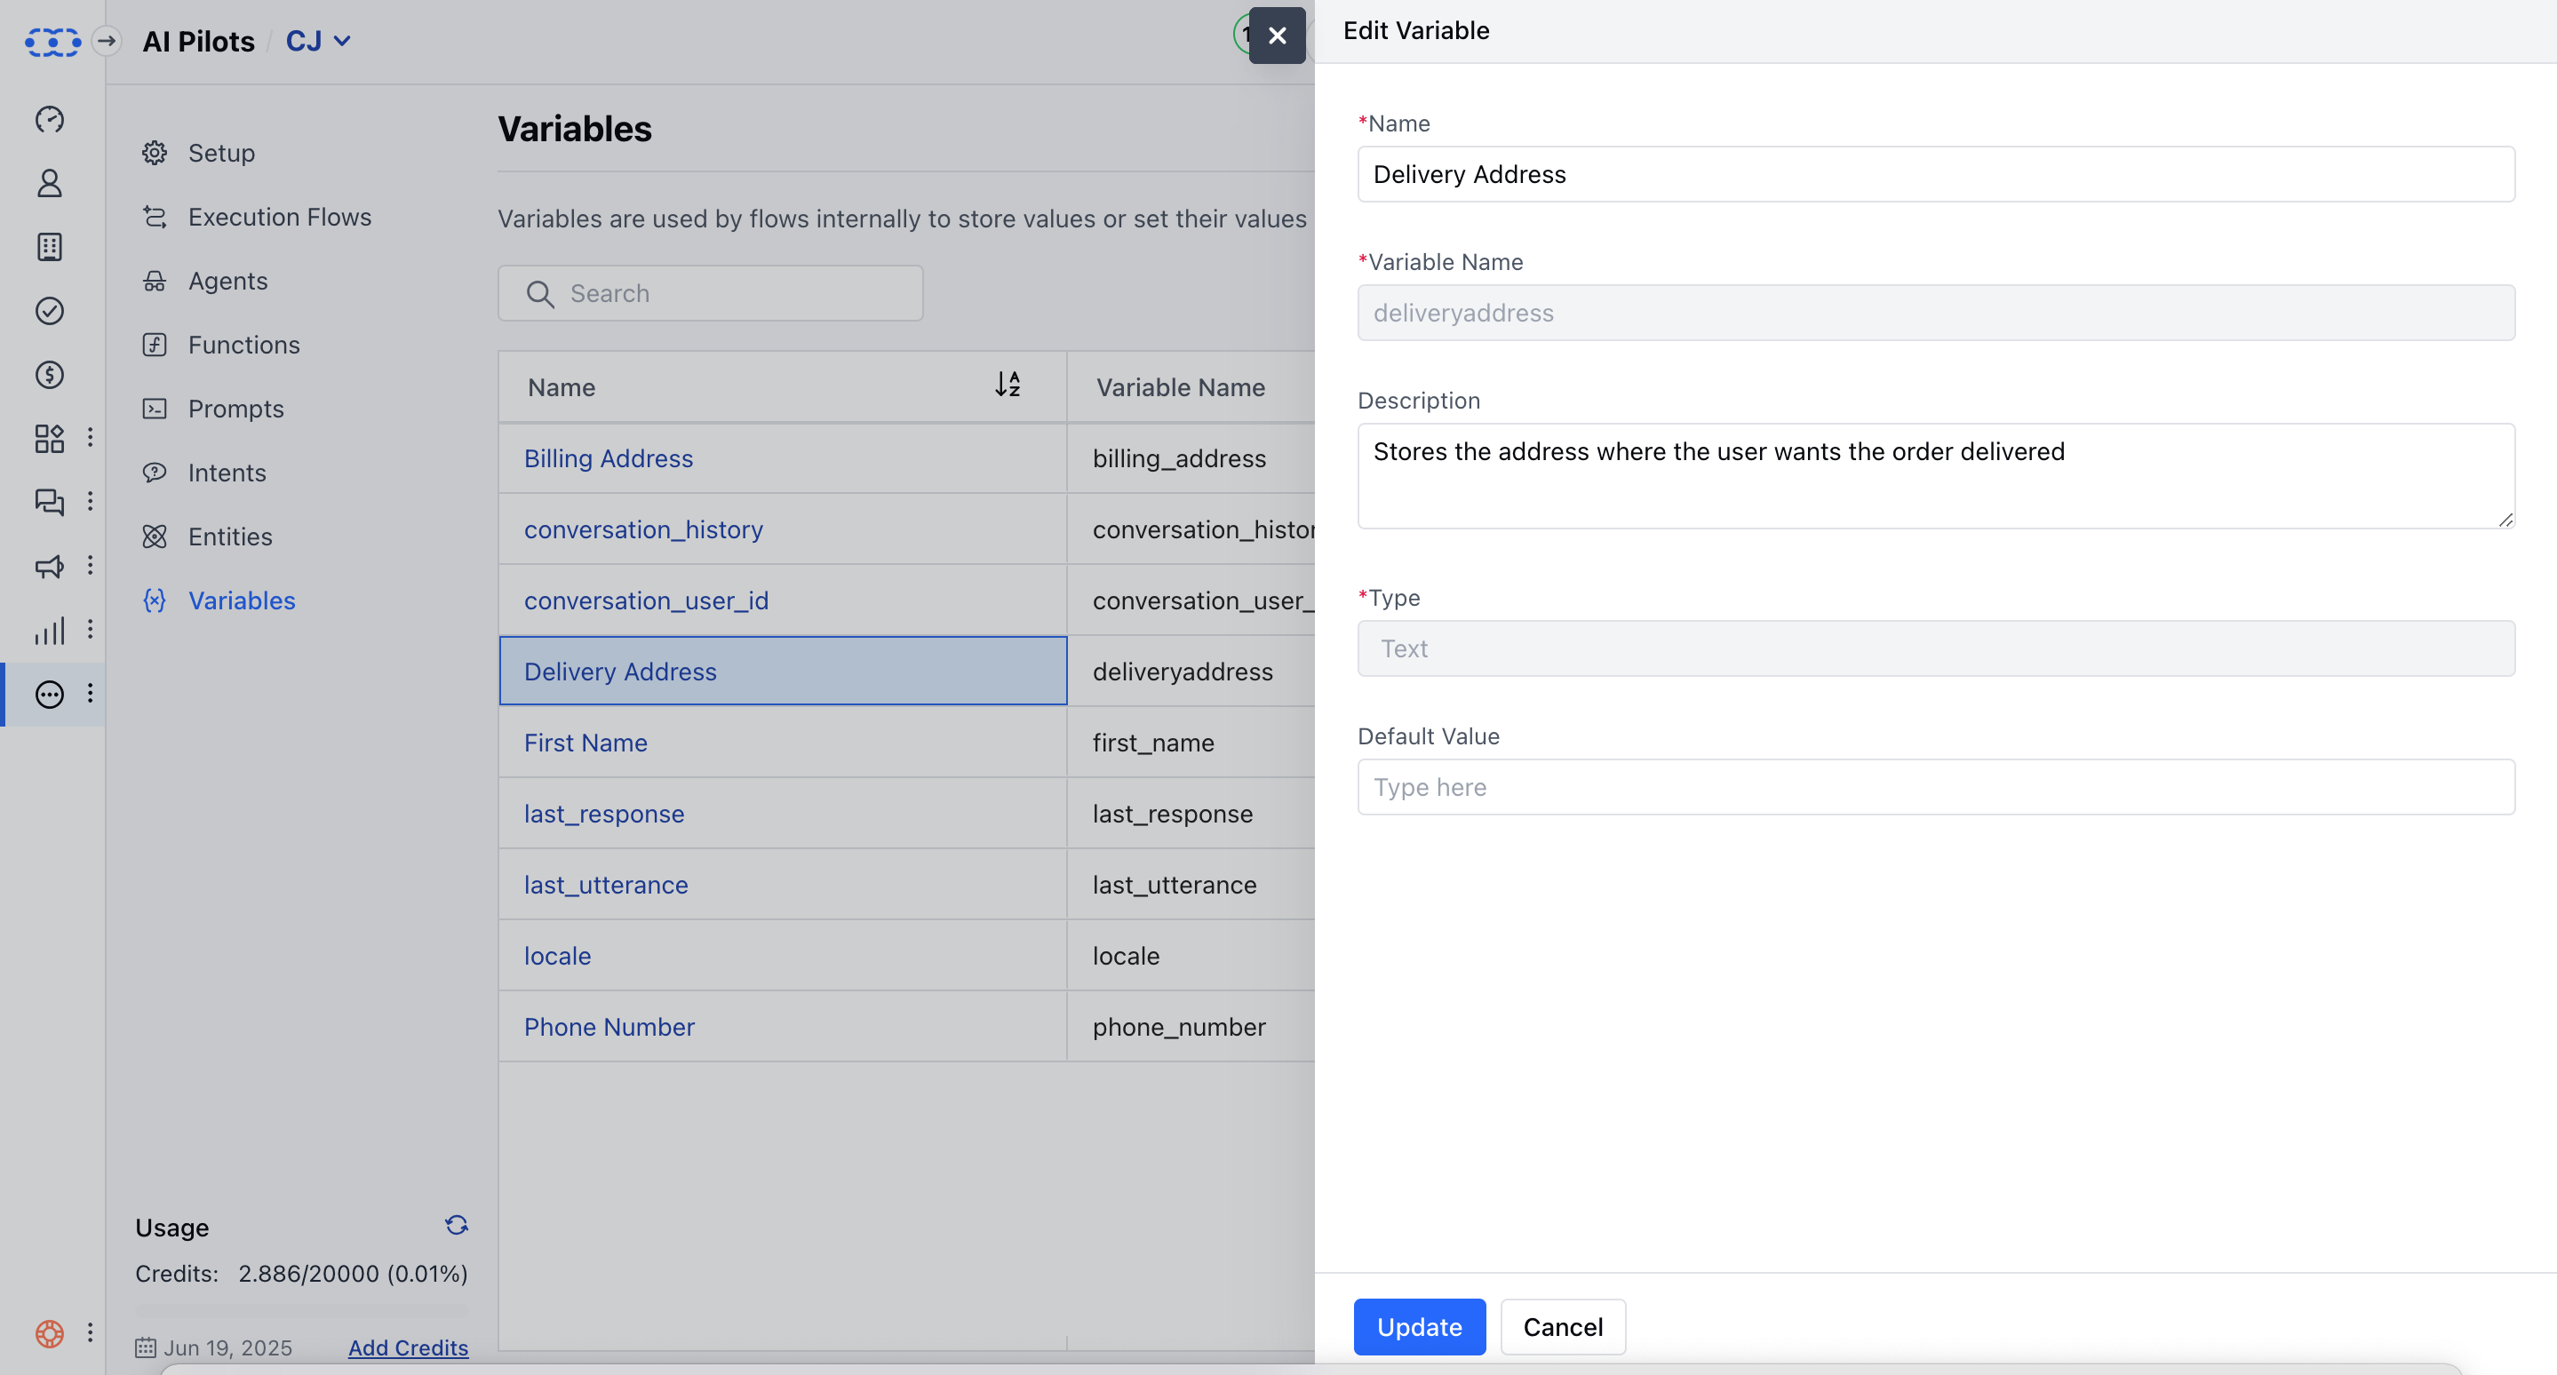Open the conversation_user_id variable

(646, 600)
